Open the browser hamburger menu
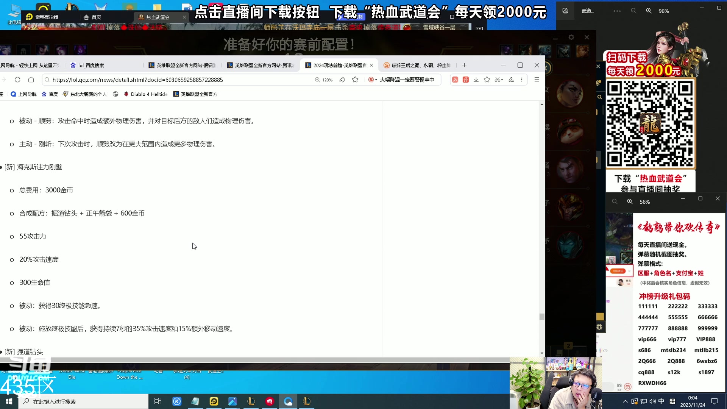727x409 pixels. coord(537,80)
